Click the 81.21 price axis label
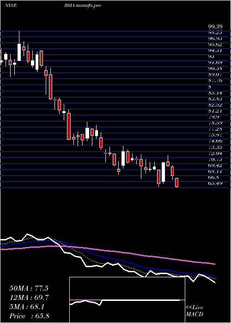 pos(215,111)
